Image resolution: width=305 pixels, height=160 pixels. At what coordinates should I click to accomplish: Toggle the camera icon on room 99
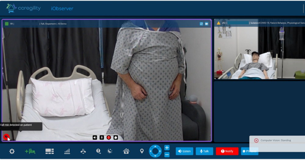[206, 24]
